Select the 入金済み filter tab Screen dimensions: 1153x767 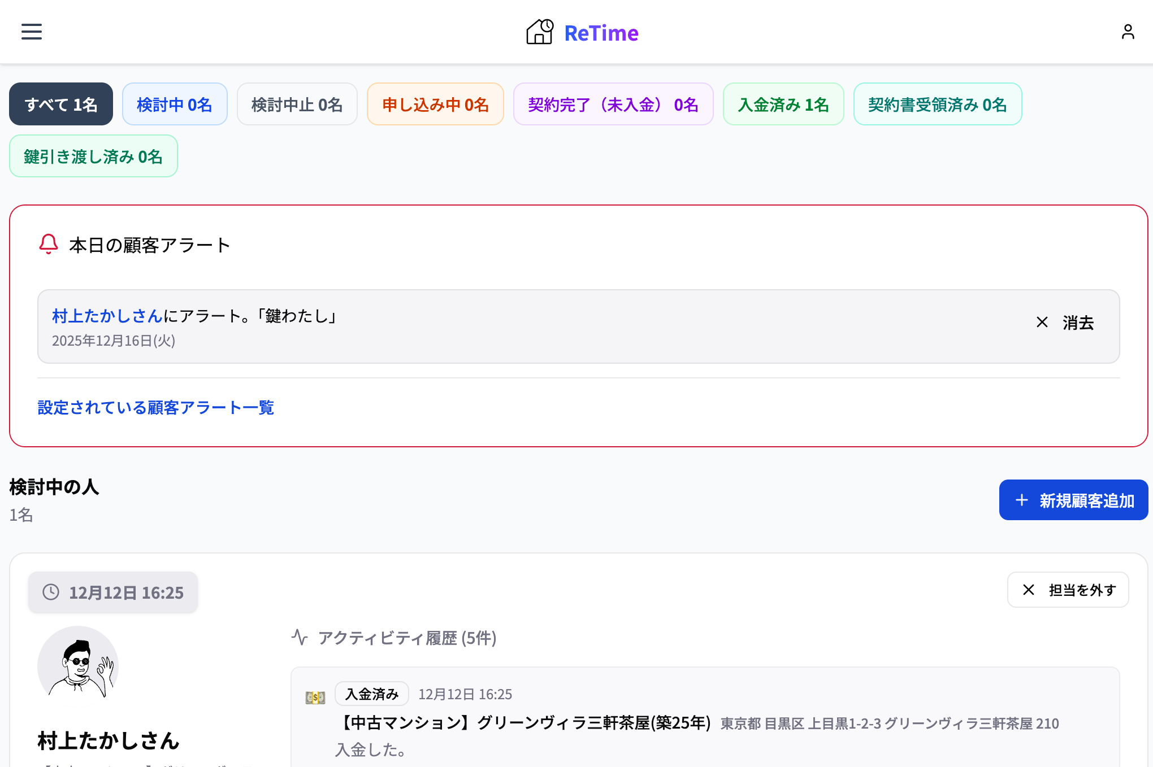(x=783, y=104)
